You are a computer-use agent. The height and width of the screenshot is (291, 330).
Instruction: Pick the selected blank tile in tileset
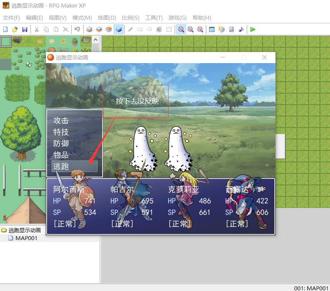coord(6,42)
